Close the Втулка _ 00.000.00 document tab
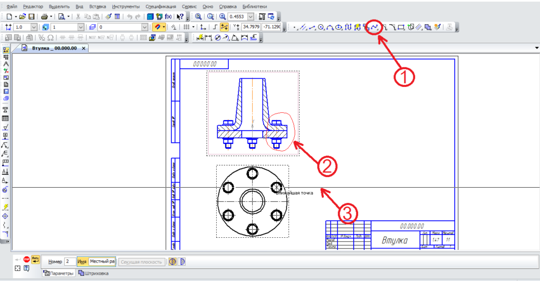The width and height of the screenshot is (540, 281). [83, 48]
